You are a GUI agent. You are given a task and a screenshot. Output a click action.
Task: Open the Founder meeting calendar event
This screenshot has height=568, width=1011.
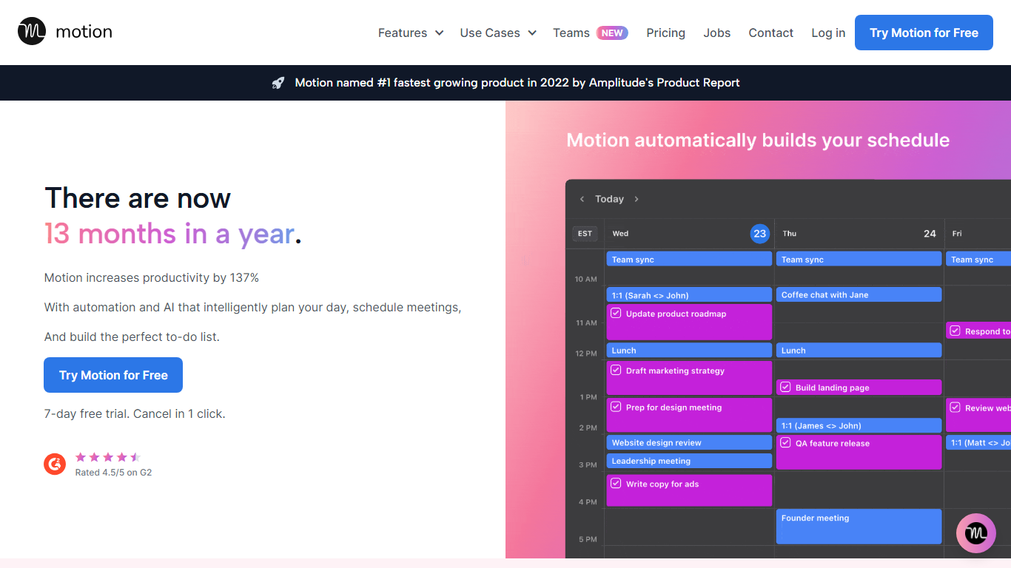[859, 526]
